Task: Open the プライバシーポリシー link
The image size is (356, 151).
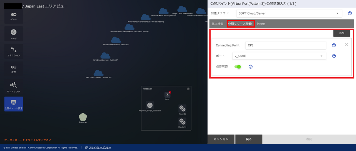Action: coord(100,147)
